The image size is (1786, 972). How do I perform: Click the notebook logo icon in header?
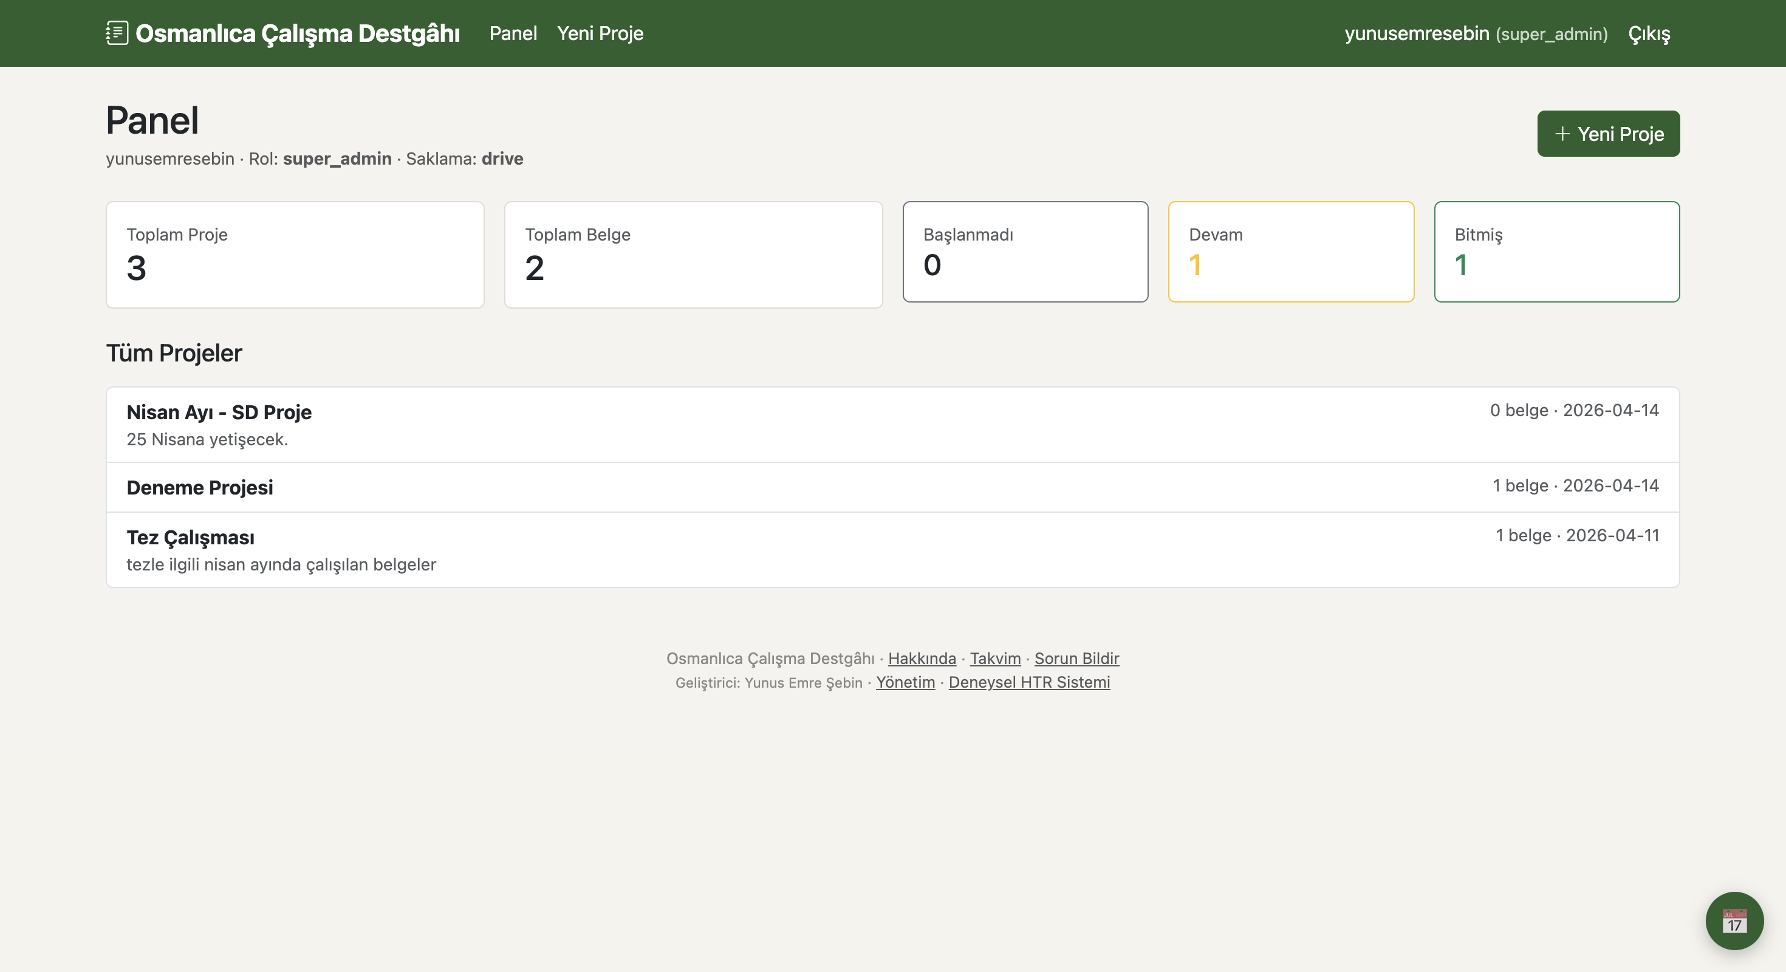tap(117, 33)
